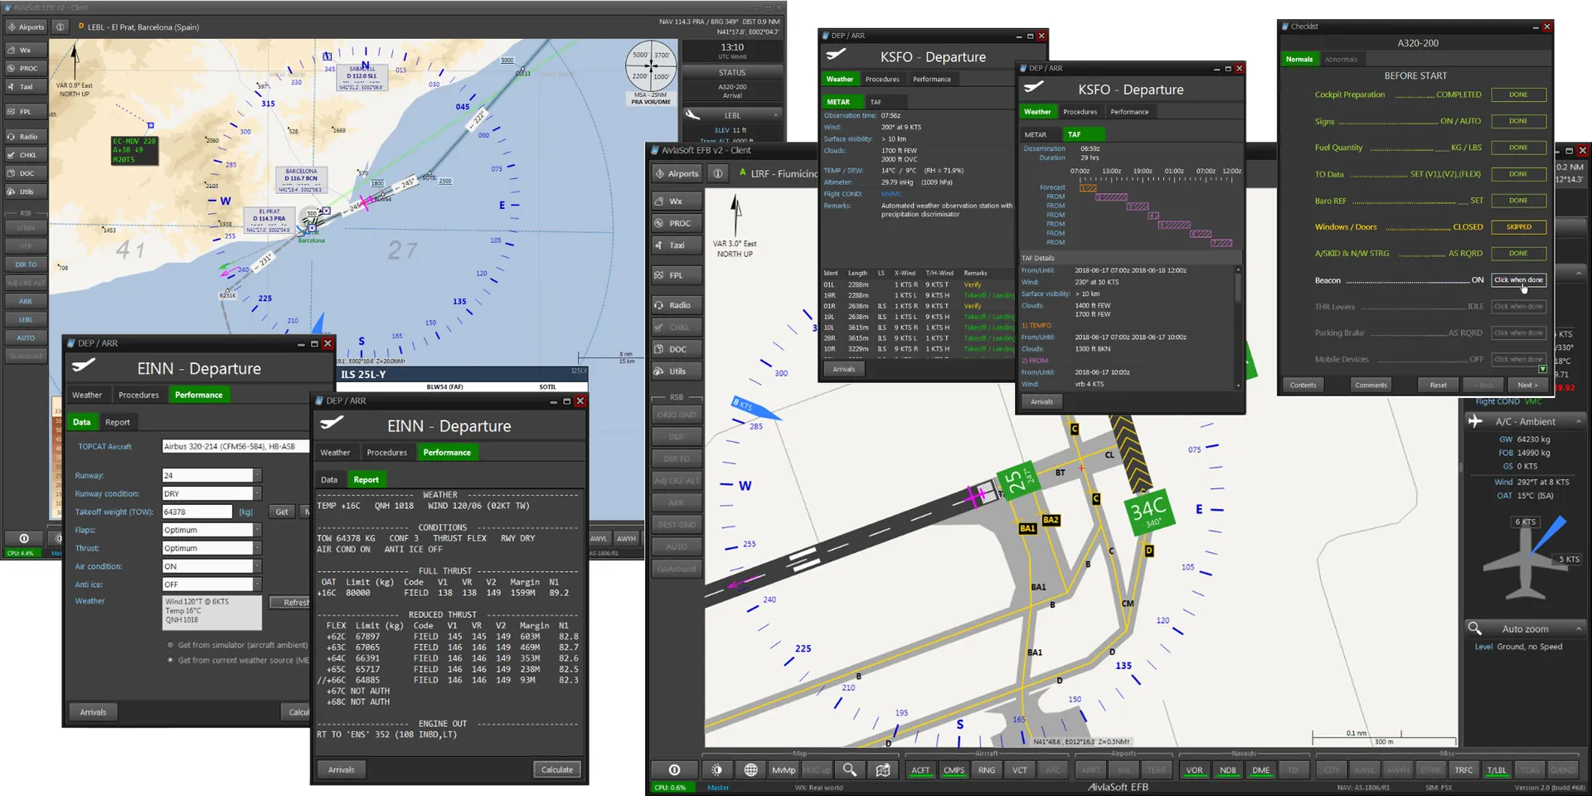Screen dimensions: 1592x796
Task: Click the brightness icon in the Map toolbar
Action: coord(717,769)
